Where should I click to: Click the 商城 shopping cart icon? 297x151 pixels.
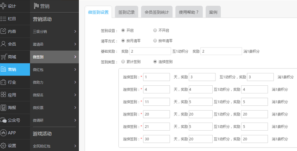point(4,57)
